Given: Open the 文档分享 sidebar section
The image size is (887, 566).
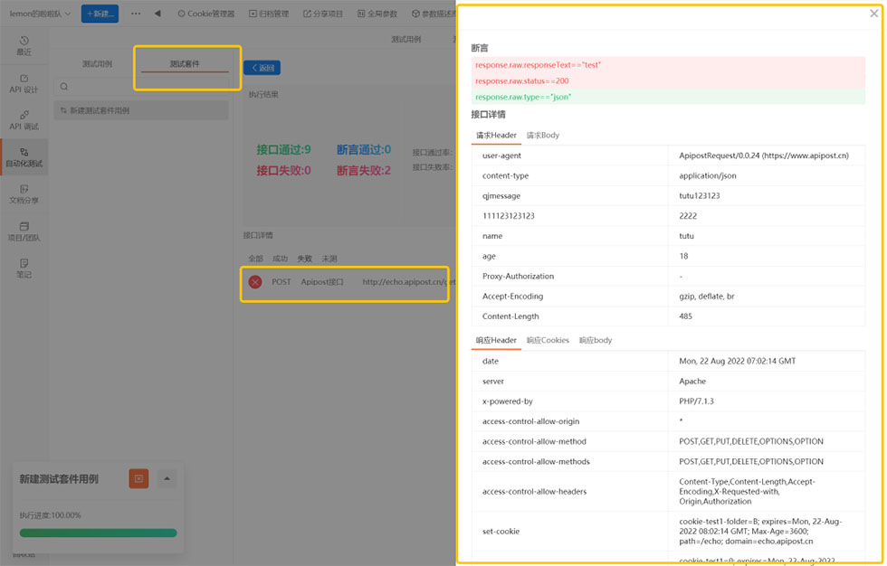Looking at the screenshot, I should (x=24, y=194).
